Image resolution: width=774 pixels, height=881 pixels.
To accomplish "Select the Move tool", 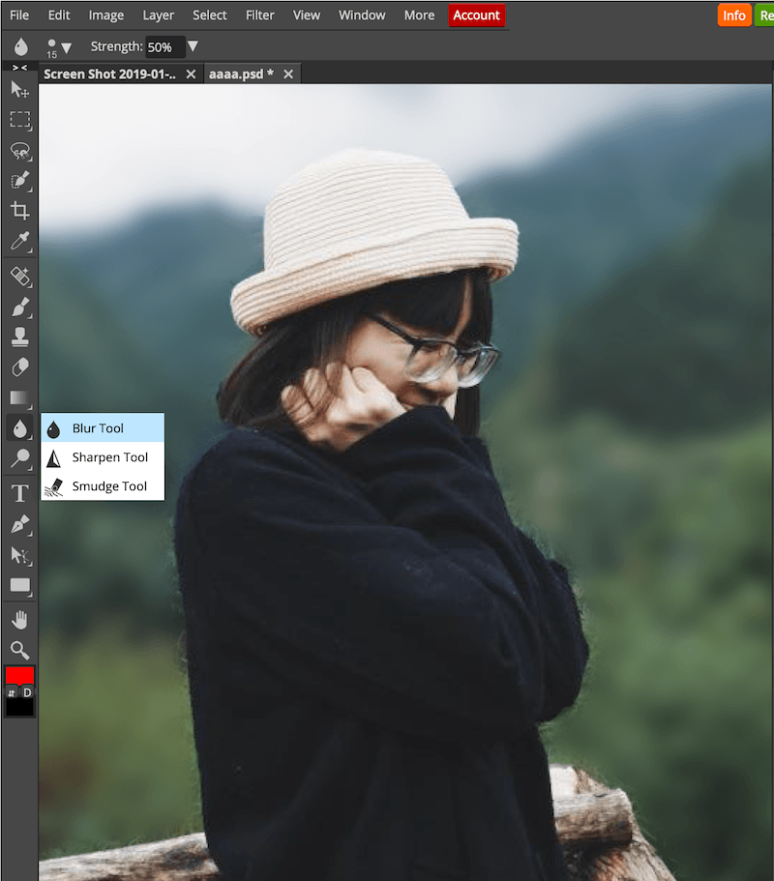I will pos(19,89).
